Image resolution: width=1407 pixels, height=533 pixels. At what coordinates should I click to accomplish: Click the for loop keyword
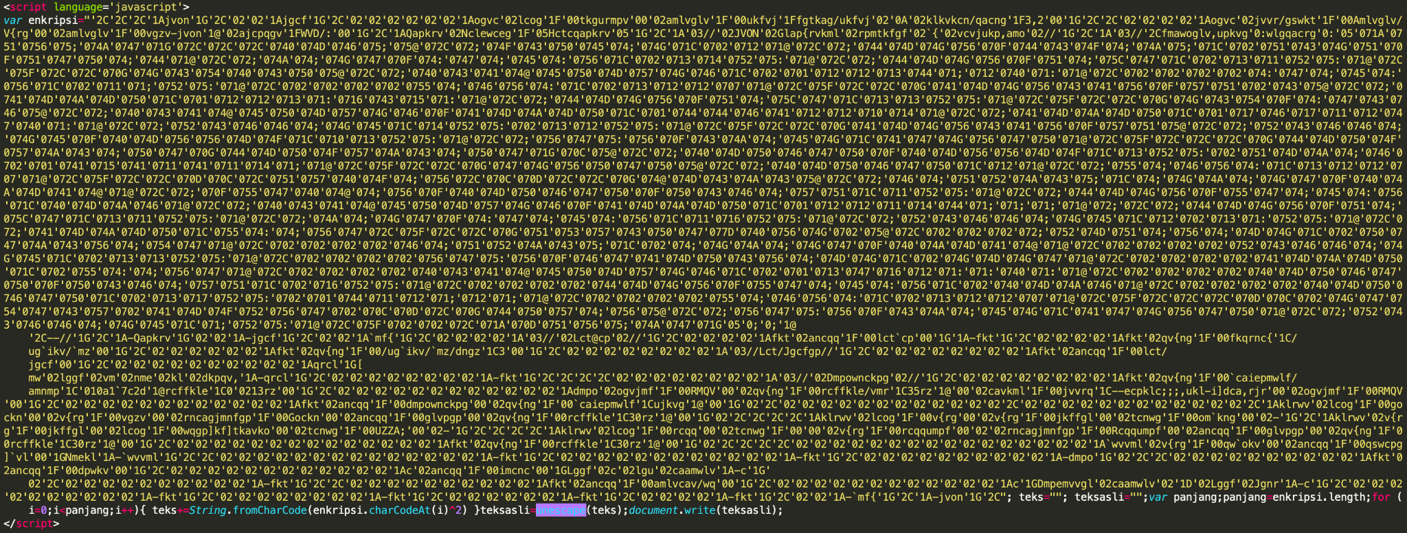click(x=1381, y=497)
